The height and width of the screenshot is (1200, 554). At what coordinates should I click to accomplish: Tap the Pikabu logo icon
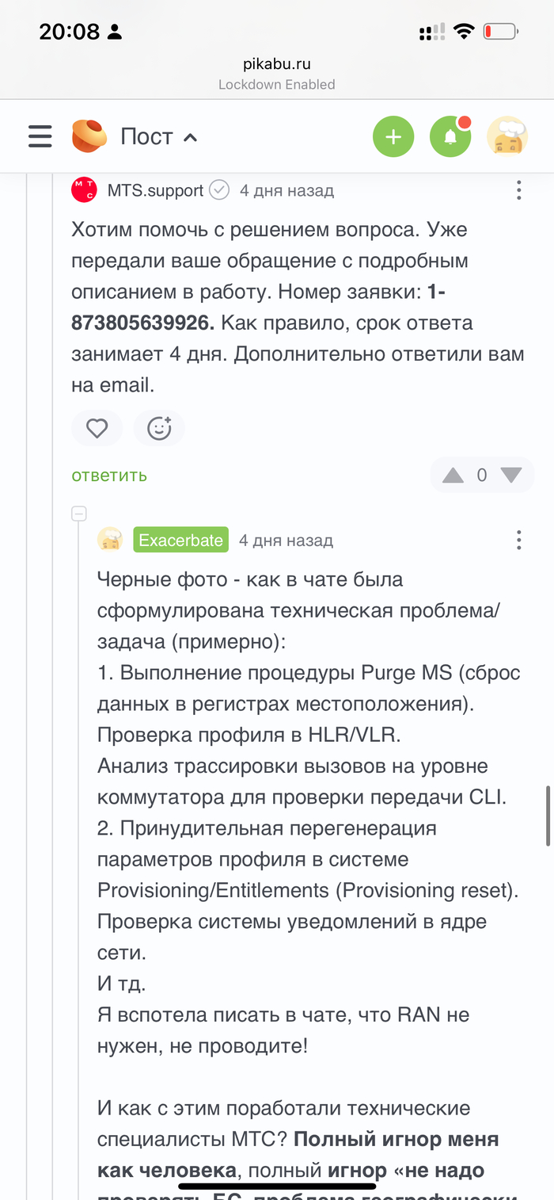(89, 136)
